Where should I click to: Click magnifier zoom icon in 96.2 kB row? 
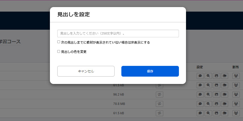(208, 94)
